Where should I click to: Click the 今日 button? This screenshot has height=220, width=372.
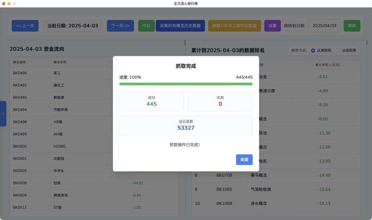tap(146, 26)
